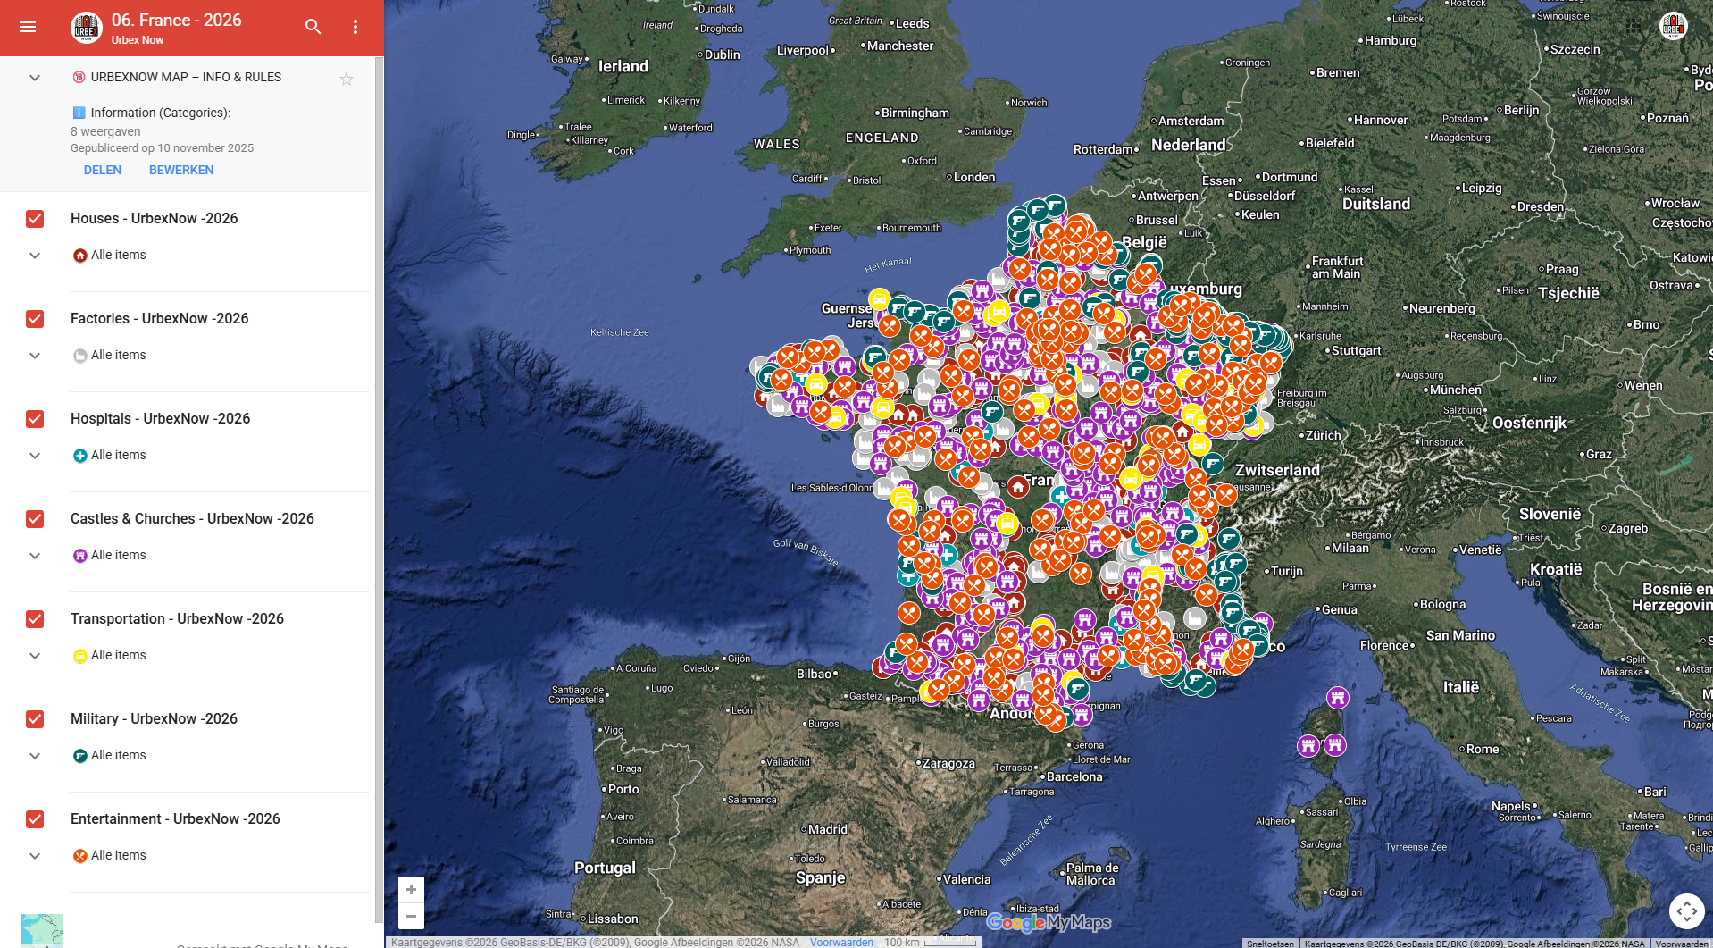Image resolution: width=1713 pixels, height=948 pixels.
Task: Hide the Military - UrbexNow -2026 layer
Action: click(x=35, y=719)
